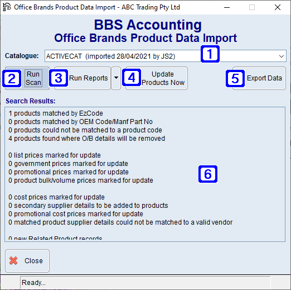
Task: Click the red X icon beside Close
Action: point(13,260)
